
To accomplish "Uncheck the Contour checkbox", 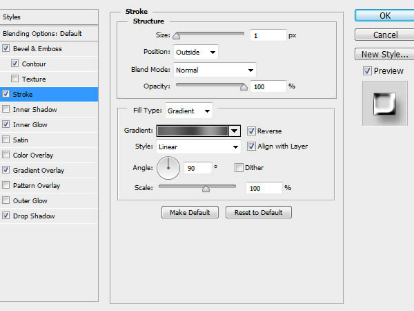I will tap(14, 64).
